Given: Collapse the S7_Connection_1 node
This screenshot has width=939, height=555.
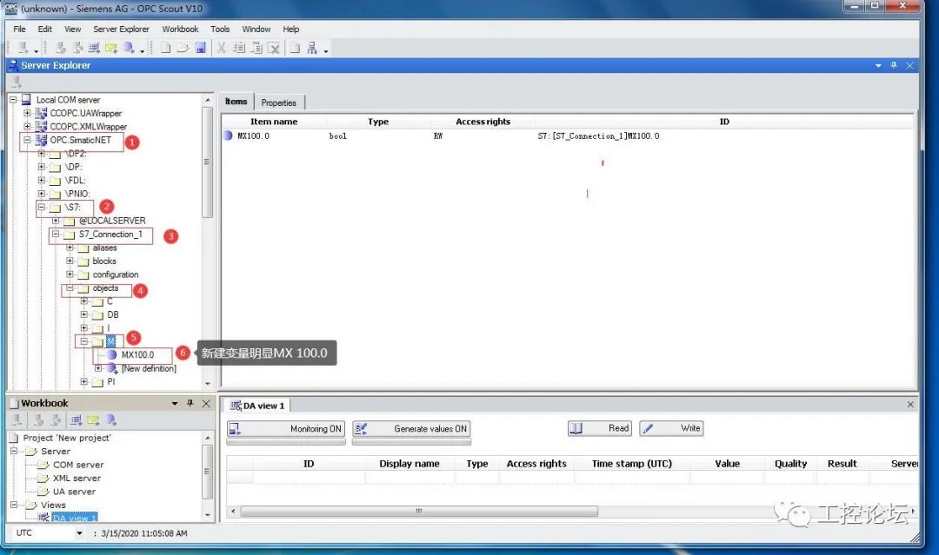Looking at the screenshot, I should coord(56,234).
